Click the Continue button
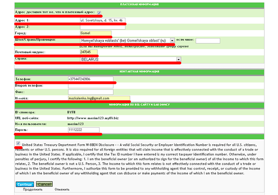Viewport: 278px width, 195px height. (25, 184)
